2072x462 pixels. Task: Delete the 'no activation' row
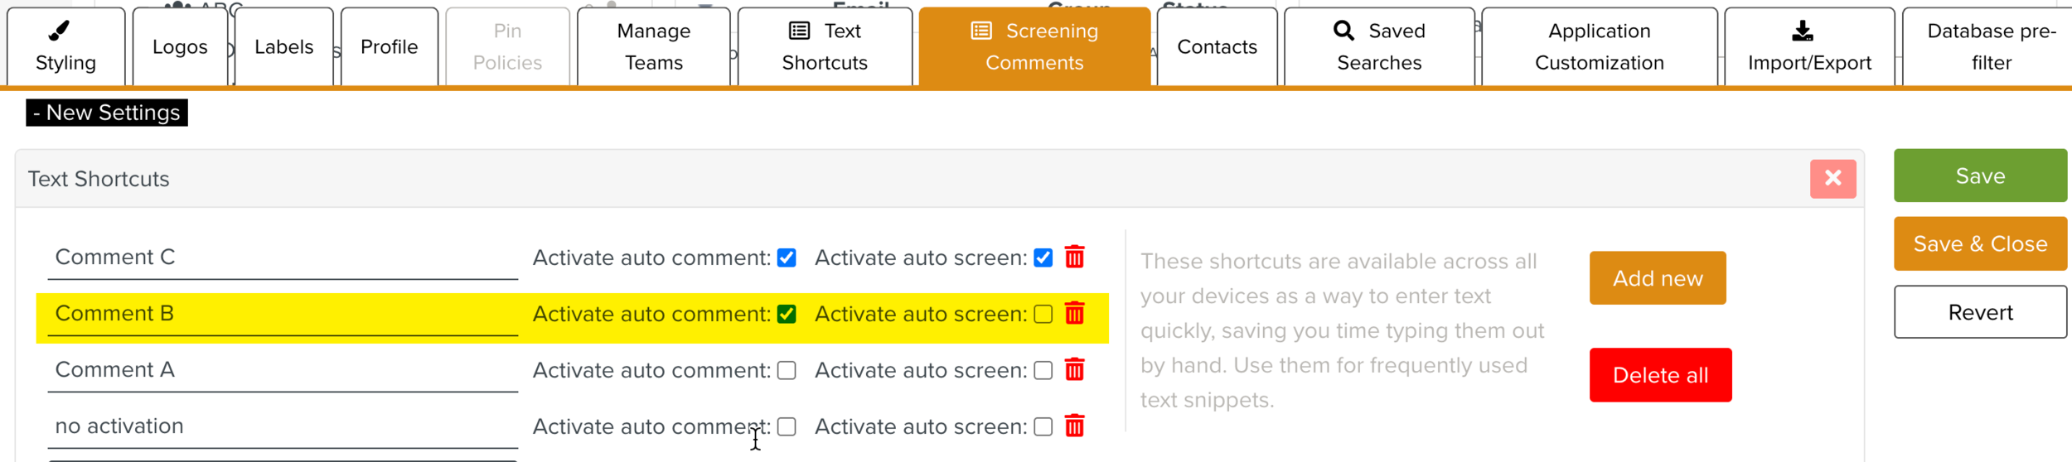click(x=1074, y=426)
